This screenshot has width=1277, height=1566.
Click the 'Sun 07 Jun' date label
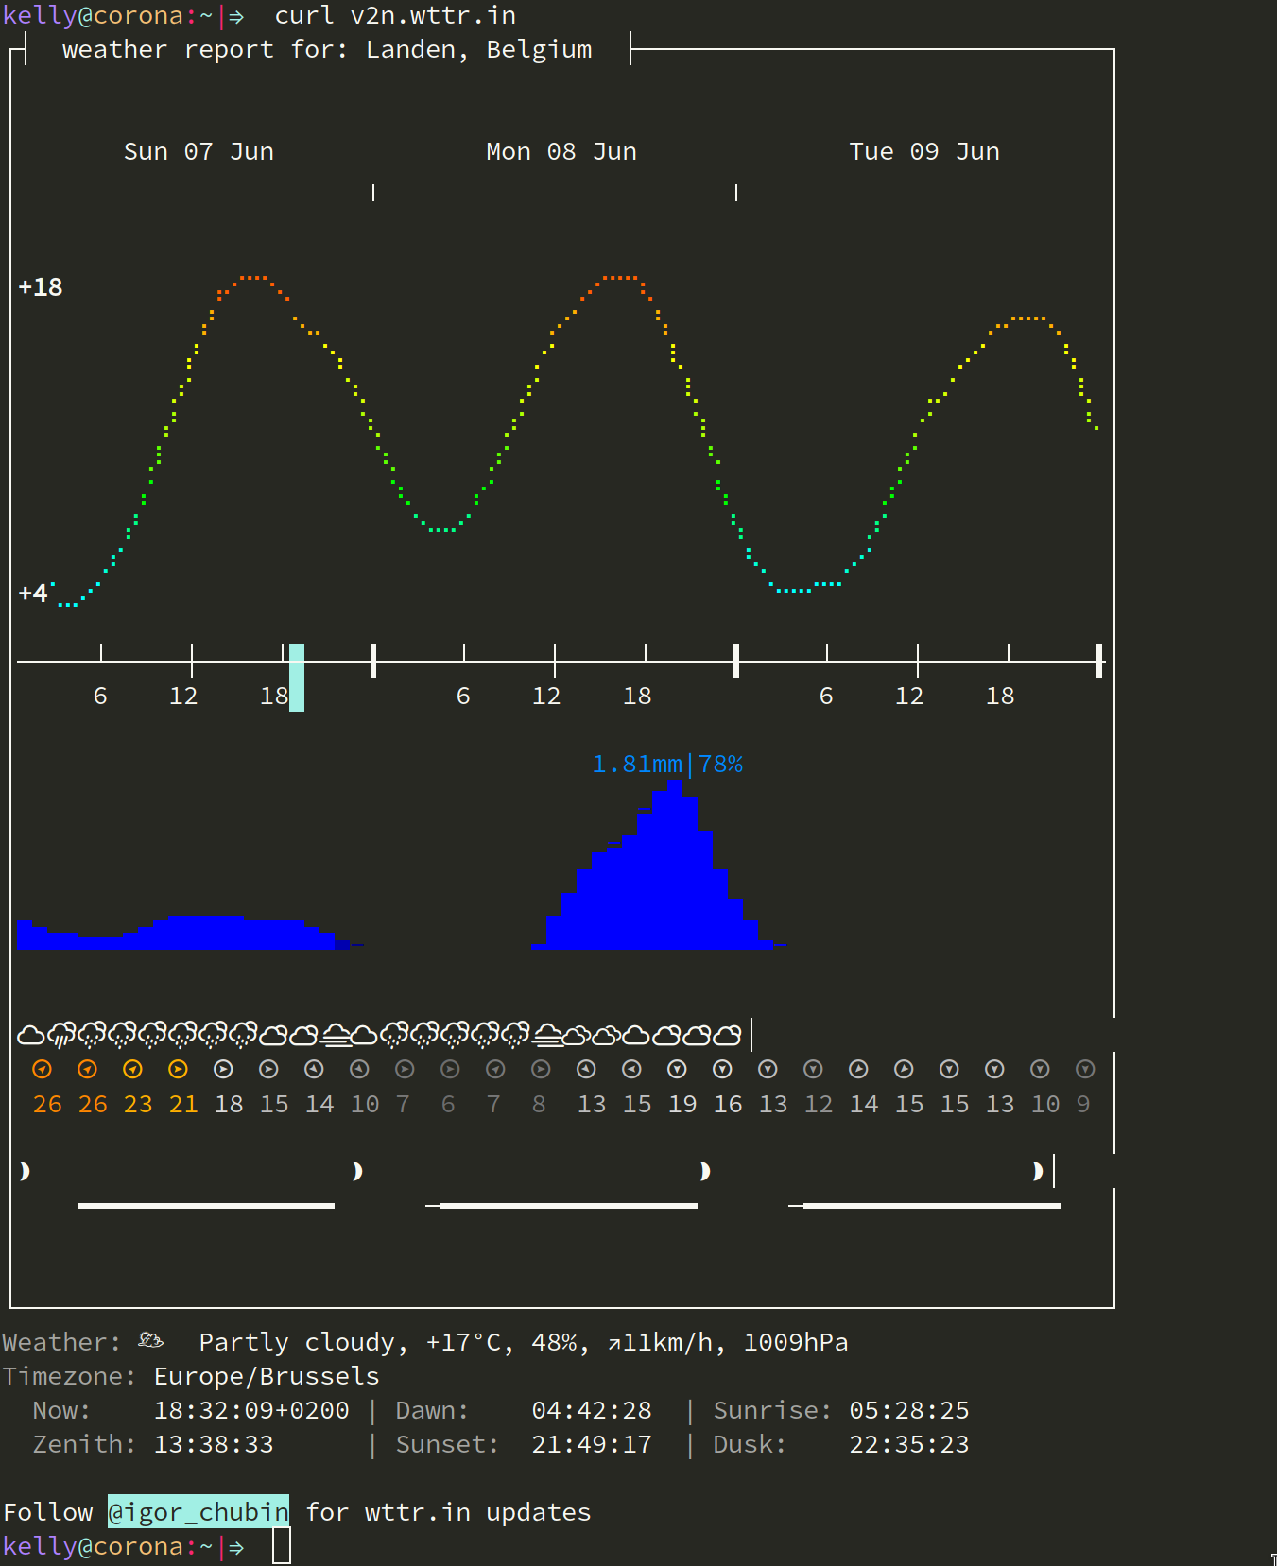click(x=198, y=151)
